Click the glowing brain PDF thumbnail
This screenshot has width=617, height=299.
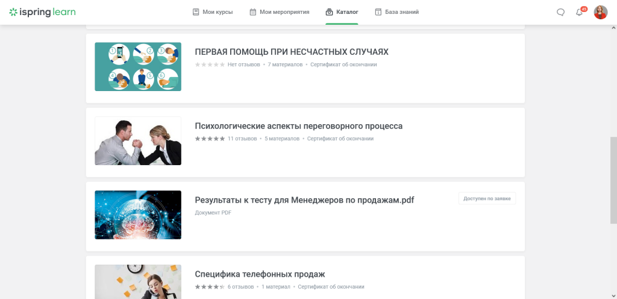click(x=138, y=215)
